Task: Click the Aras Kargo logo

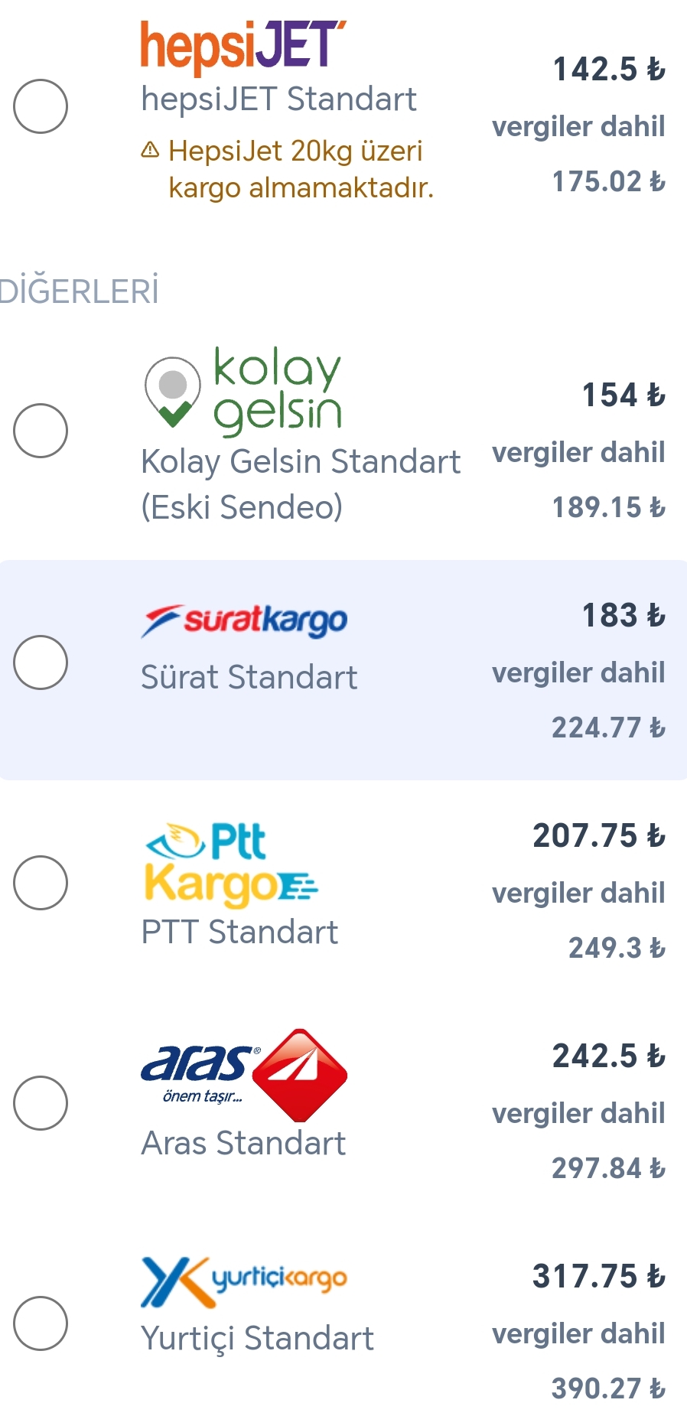Action: (x=244, y=1075)
